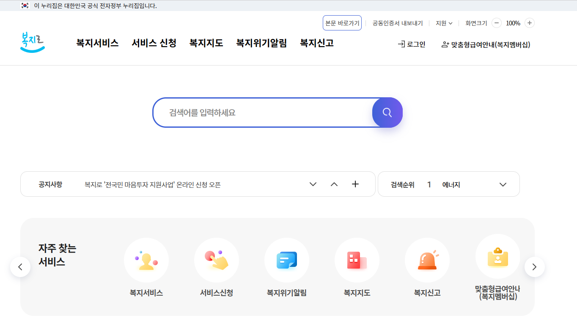577x324 pixels.
Task: Open more notices with plus icon
Action: [x=355, y=184]
